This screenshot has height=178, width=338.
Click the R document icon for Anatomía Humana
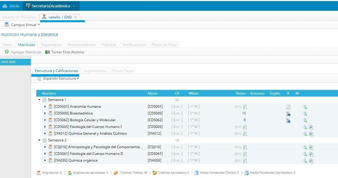(x=288, y=107)
